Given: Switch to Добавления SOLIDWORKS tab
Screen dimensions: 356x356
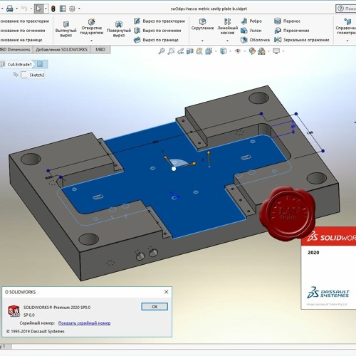Looking at the screenshot, I should pyautogui.click(x=61, y=50).
